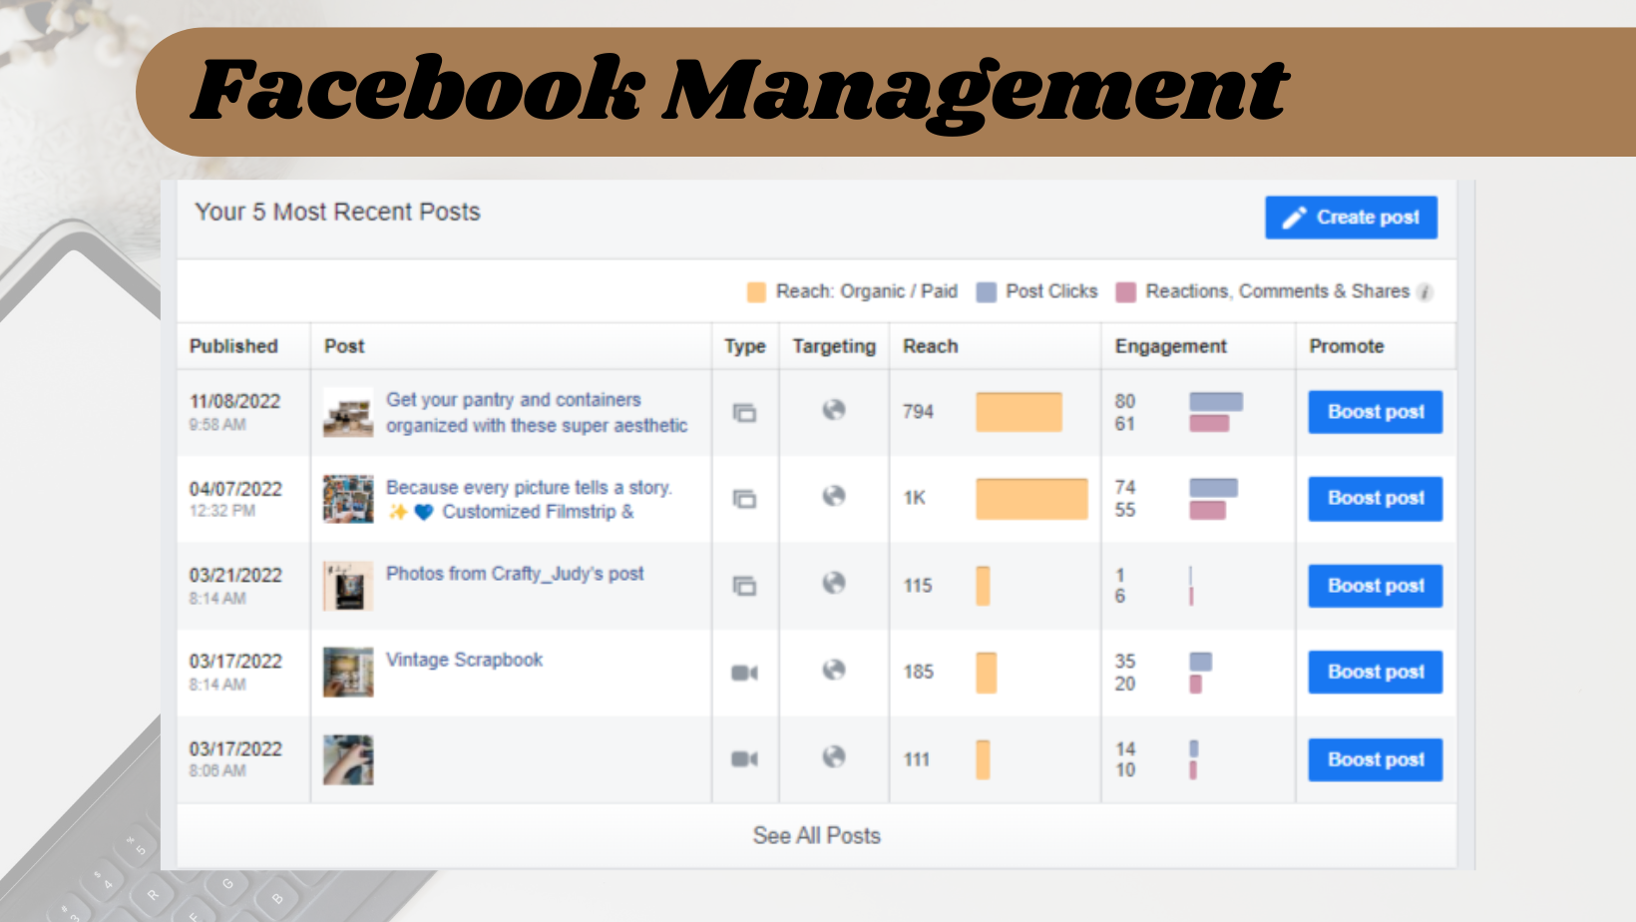Screen dimensions: 1636x922
Task: Click the 03/21/2022 published date
Action: coord(235,575)
